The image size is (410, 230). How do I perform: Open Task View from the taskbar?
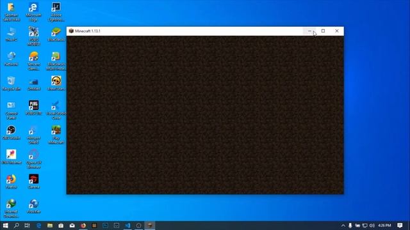coord(27,226)
